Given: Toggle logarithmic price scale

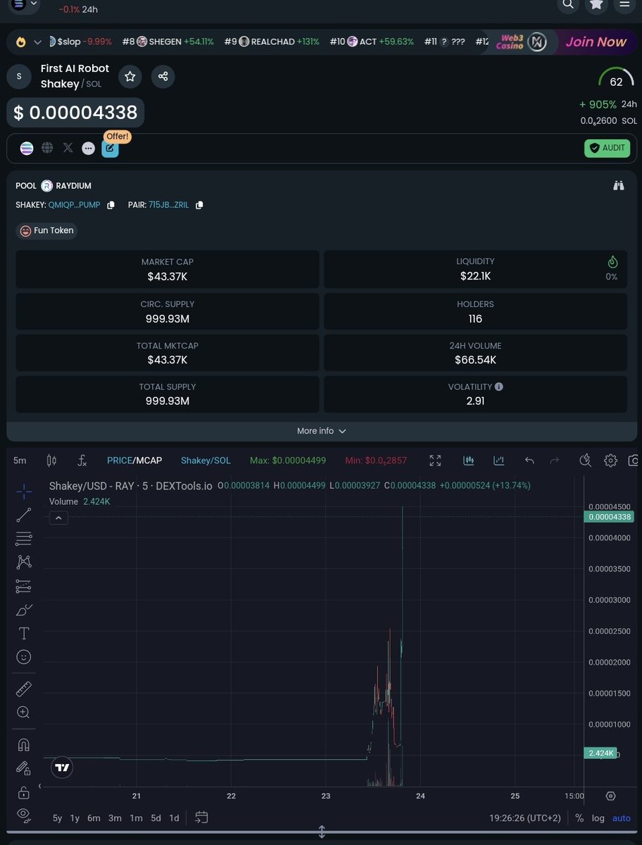Looking at the screenshot, I should point(598,818).
